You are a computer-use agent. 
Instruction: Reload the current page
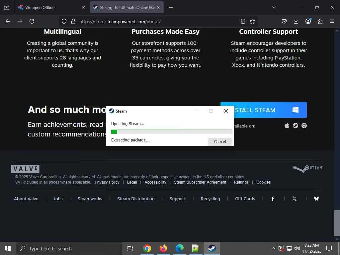tap(32, 21)
